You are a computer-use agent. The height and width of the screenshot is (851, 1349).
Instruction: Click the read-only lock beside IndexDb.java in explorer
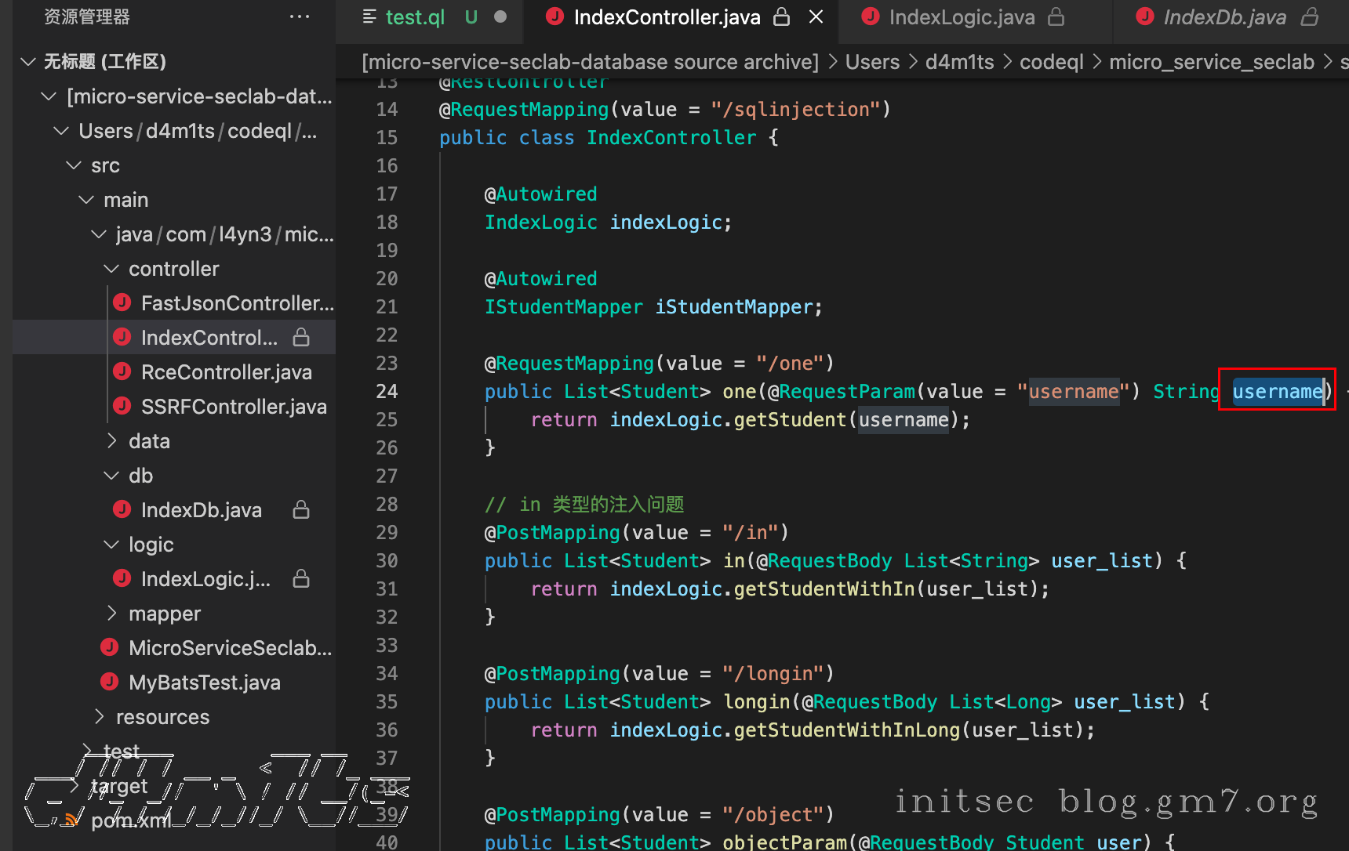pos(301,510)
